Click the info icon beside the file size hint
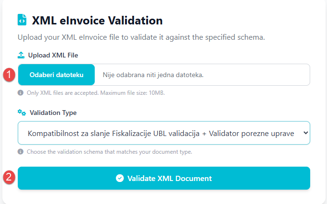Screen dimensions: 327x204 [x=21, y=93]
